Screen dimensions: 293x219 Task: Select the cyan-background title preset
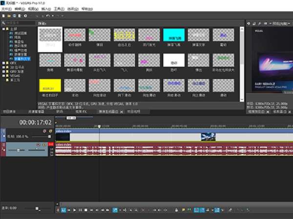click(174, 37)
